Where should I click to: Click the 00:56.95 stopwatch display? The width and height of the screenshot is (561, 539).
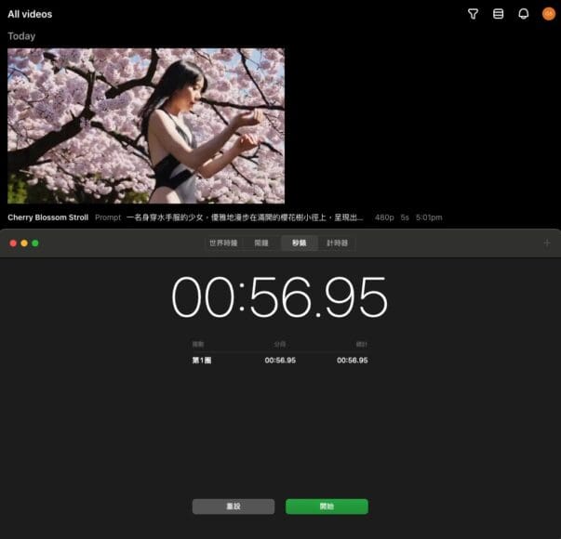(279, 298)
